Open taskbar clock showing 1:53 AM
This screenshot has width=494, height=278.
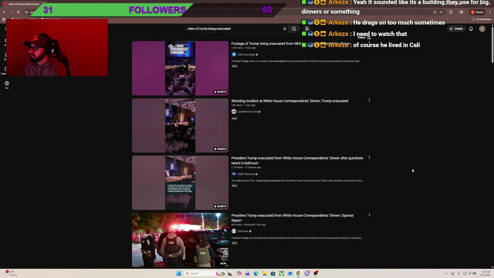pos(485,273)
